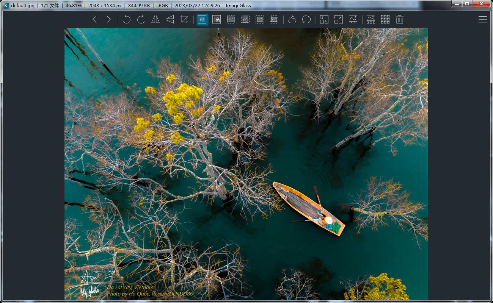Delete the image with the trash icon
The image size is (493, 303).
pos(400,19)
